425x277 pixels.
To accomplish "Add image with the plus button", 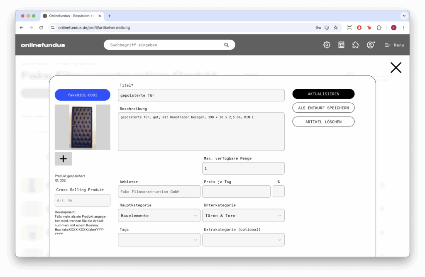I will (x=63, y=159).
